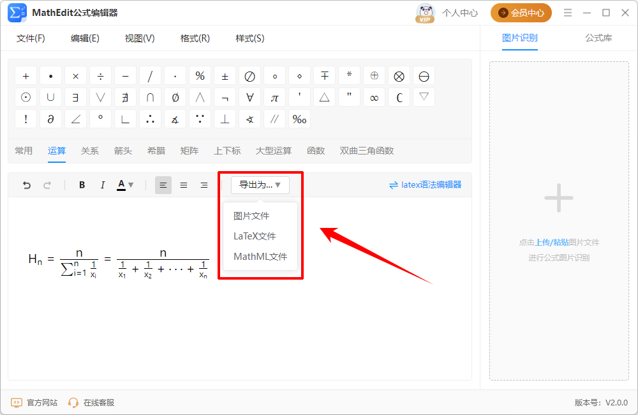Open the 导出为... export dropdown
The image size is (638, 415).
pyautogui.click(x=260, y=185)
